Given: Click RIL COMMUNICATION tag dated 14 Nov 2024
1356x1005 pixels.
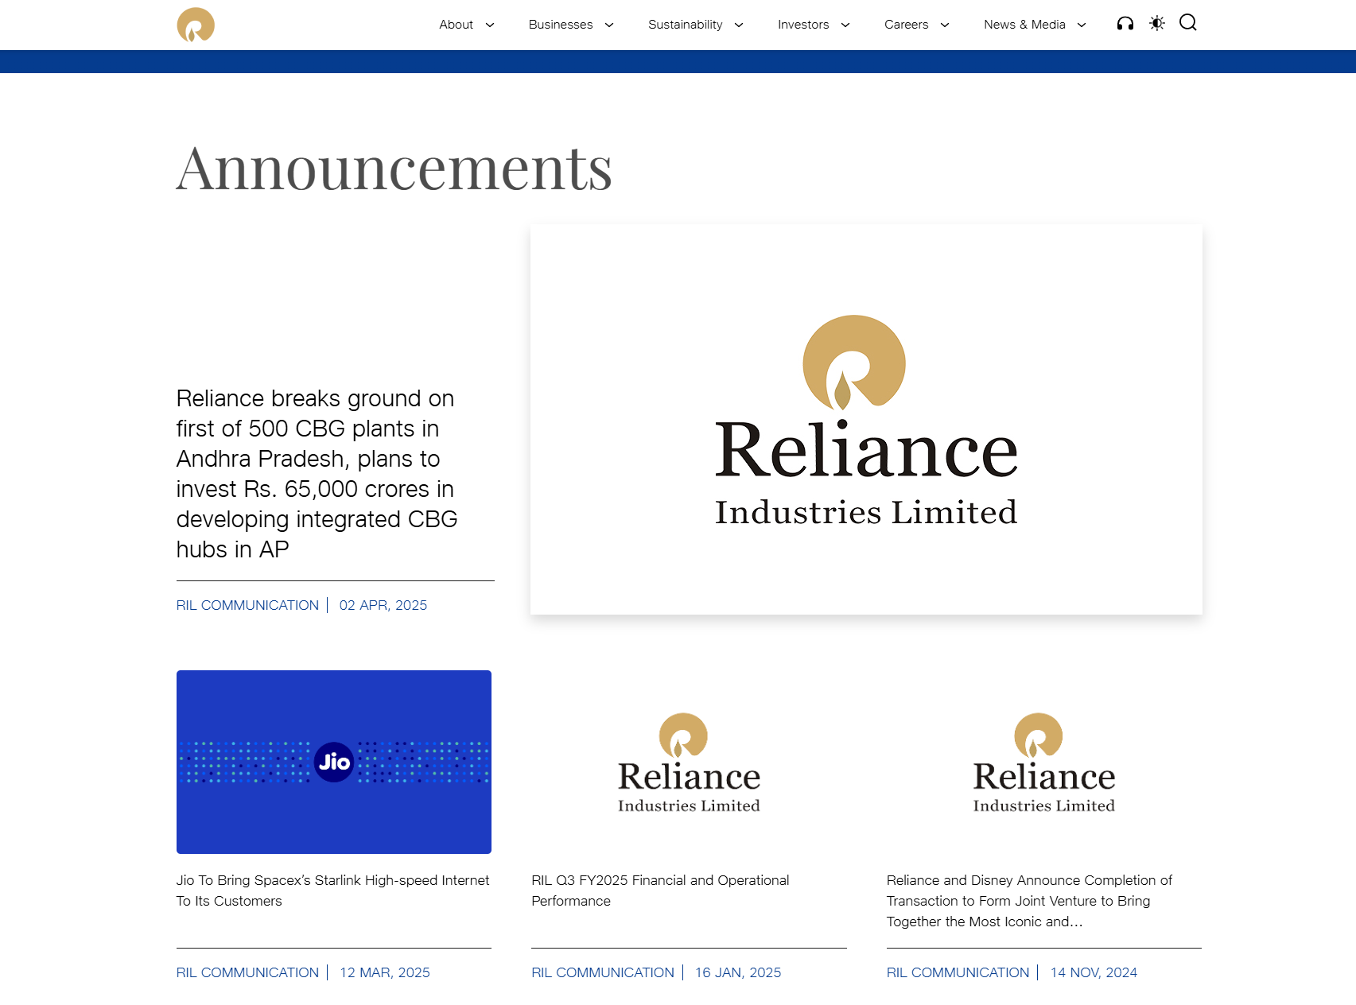Looking at the screenshot, I should point(958,972).
